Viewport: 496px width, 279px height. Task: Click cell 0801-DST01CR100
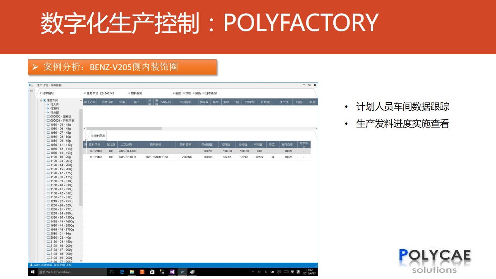[157, 157]
